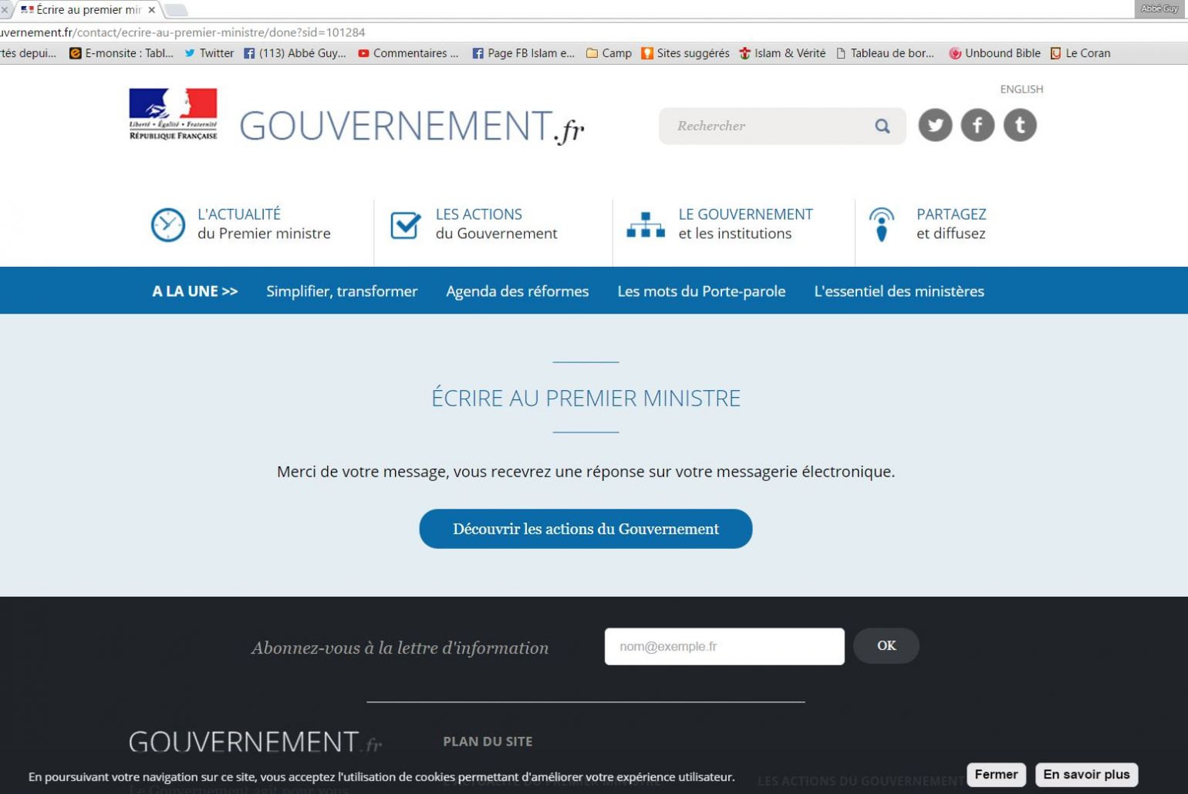Click the Abbé Guy profile button
The width and height of the screenshot is (1188, 794).
1159,8
